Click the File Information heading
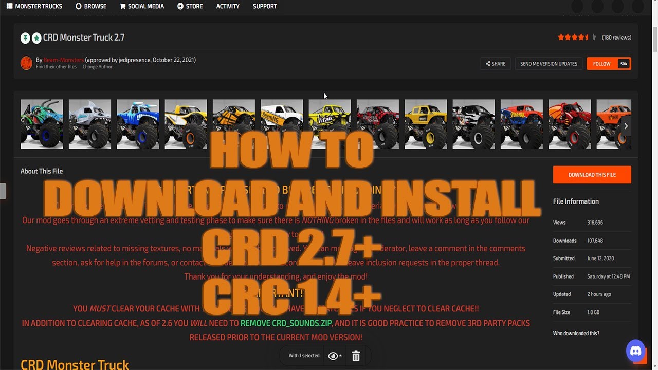658x370 pixels. click(x=576, y=201)
